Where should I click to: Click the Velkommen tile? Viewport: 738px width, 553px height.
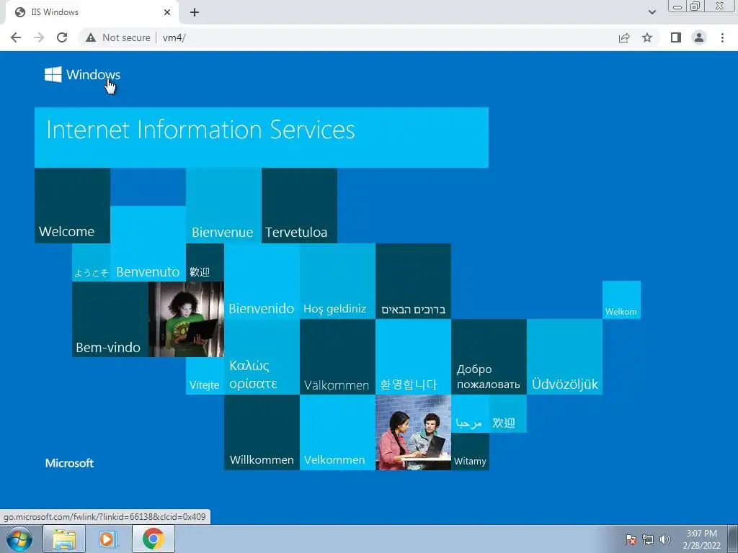coord(337,432)
